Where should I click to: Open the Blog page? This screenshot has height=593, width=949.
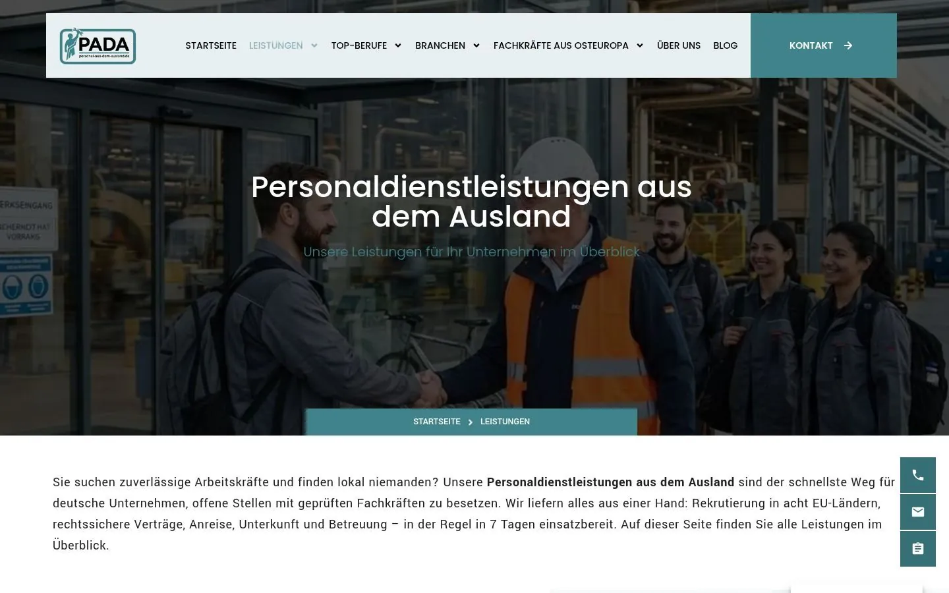pyautogui.click(x=726, y=45)
